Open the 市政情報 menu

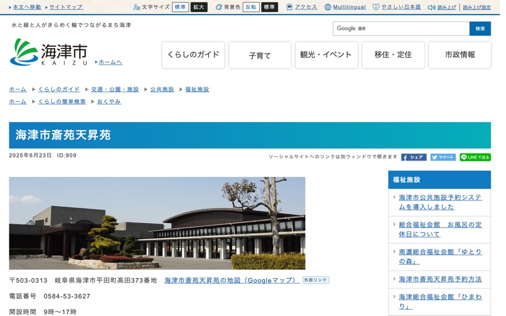[460, 55]
